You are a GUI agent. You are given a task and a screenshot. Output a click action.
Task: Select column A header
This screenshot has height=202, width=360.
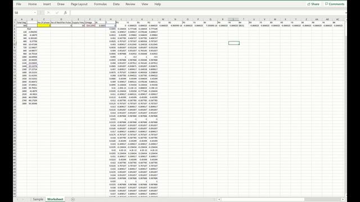tap(21, 20)
